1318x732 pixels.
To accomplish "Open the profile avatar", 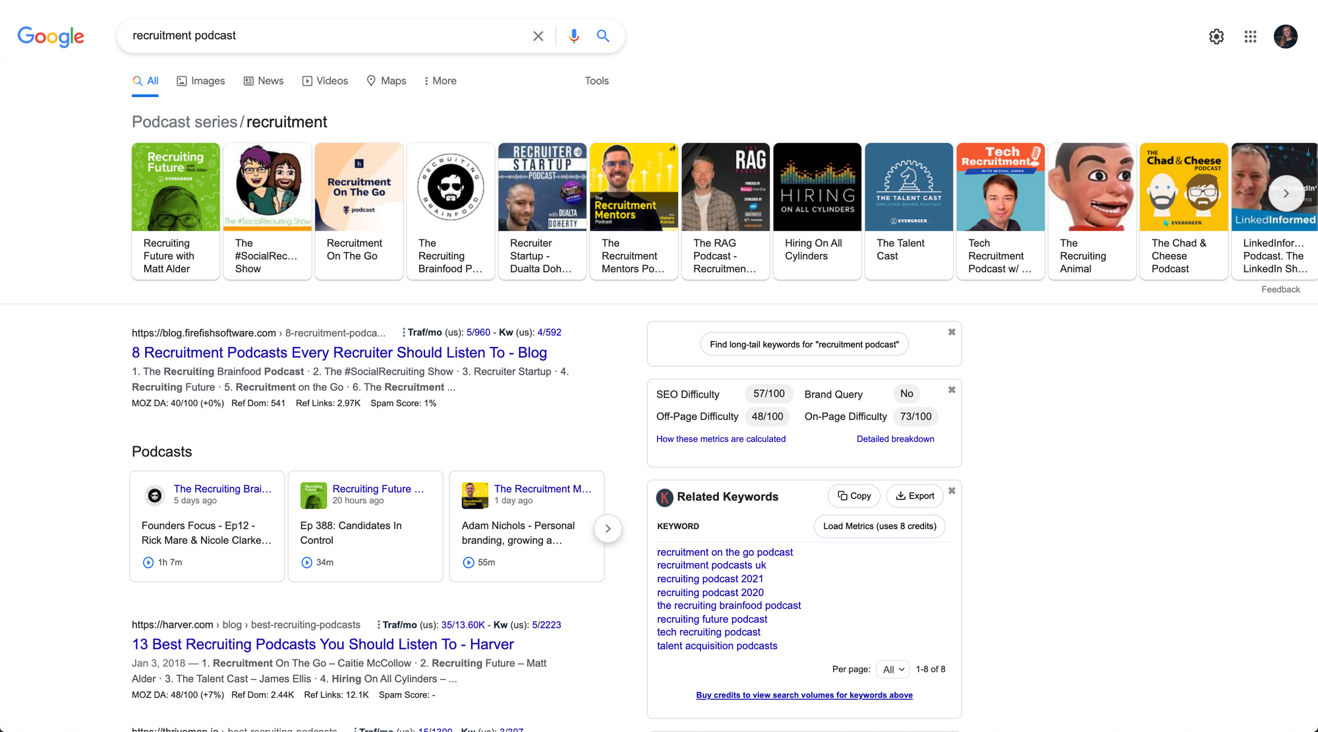I will pos(1285,36).
